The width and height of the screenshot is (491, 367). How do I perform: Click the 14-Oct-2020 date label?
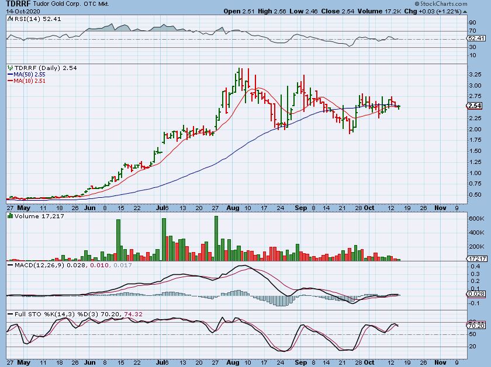[18, 11]
